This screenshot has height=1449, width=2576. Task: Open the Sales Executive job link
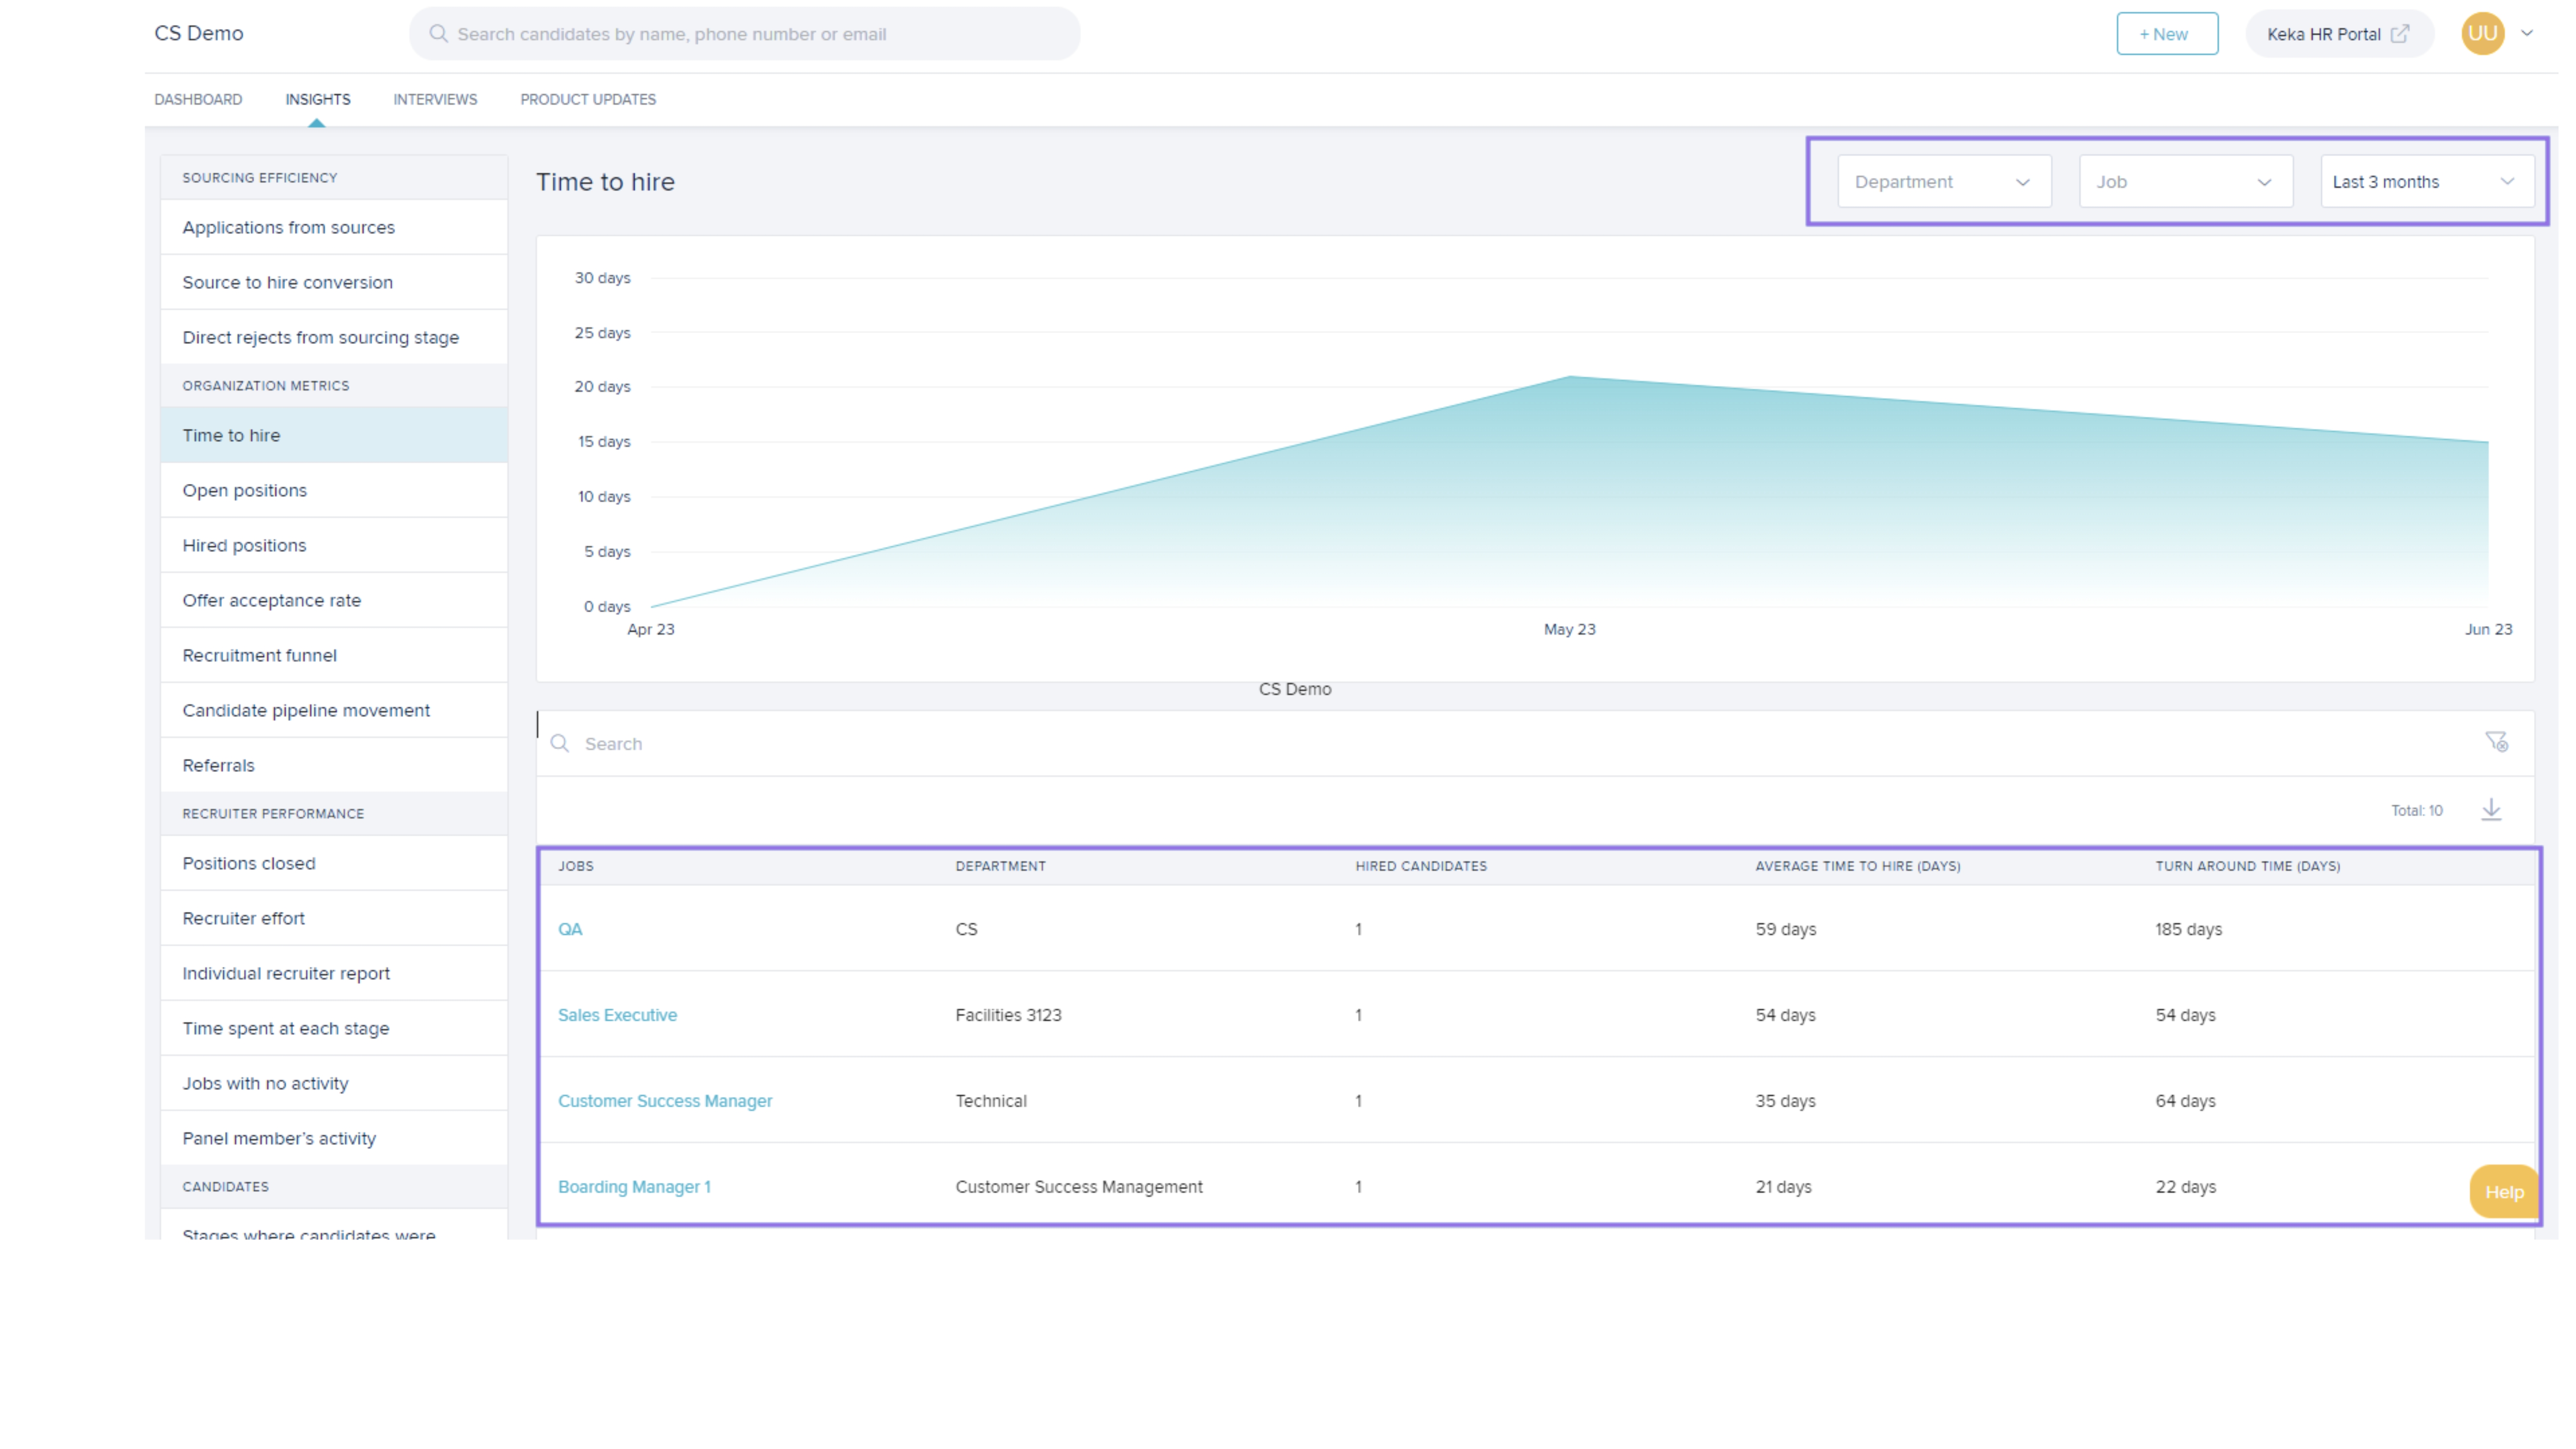point(617,1015)
